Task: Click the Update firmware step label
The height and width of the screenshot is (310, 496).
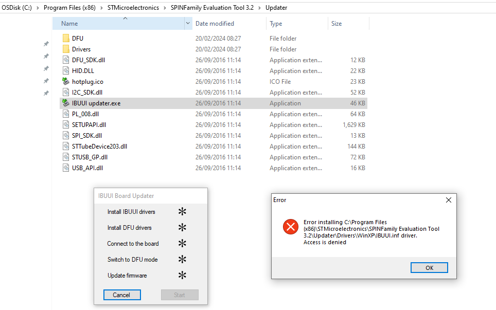Action: 127,275
